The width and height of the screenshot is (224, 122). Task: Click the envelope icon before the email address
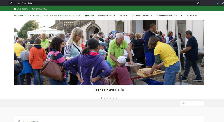tap(34, 9)
